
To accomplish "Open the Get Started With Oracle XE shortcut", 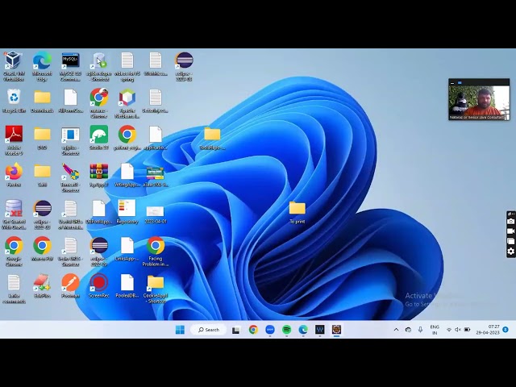I will pyautogui.click(x=14, y=209).
